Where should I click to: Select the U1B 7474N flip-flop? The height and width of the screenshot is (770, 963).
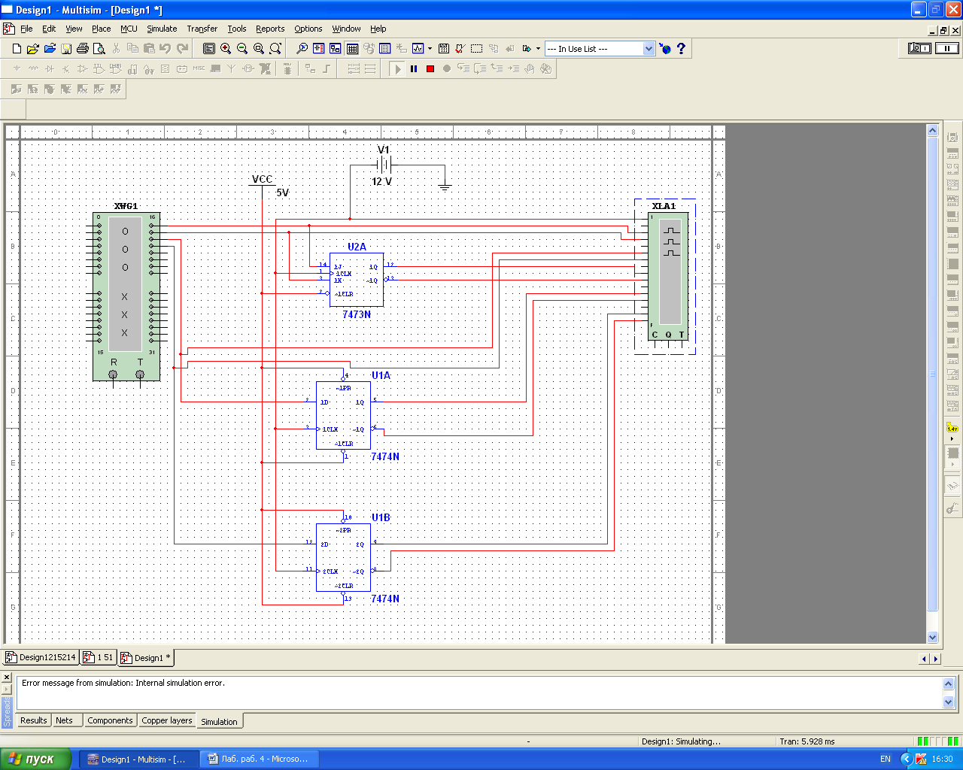[344, 557]
